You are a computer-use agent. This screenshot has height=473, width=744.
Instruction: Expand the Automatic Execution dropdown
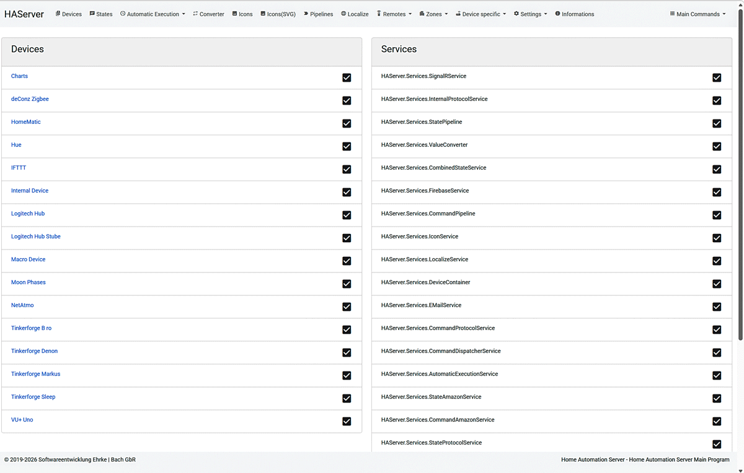153,14
